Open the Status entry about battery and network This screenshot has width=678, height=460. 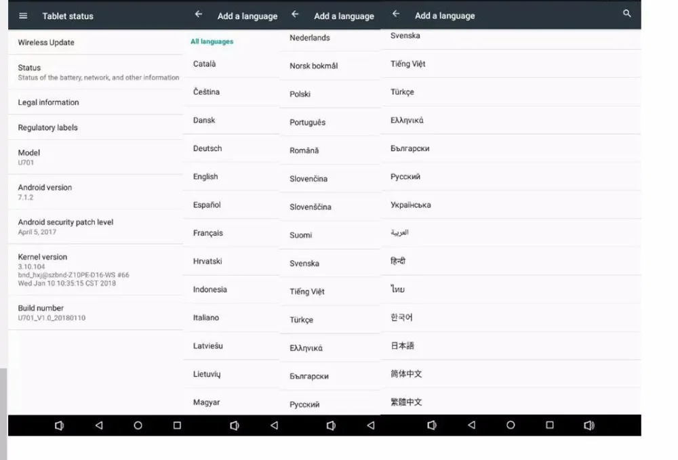(95, 72)
